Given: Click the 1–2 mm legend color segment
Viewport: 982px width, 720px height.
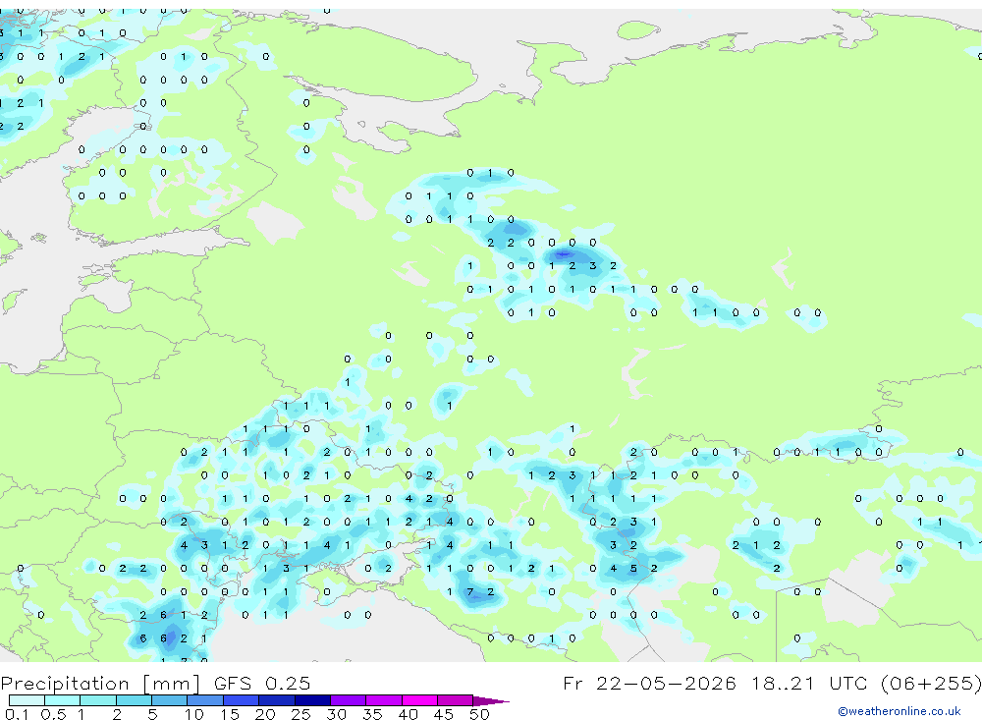Looking at the screenshot, I should click(97, 700).
